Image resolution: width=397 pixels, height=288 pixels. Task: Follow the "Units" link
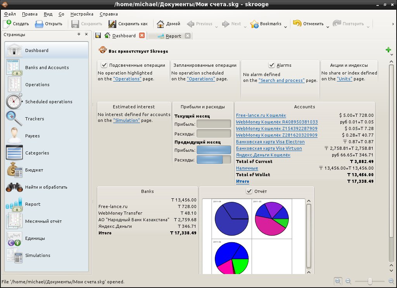(x=345, y=79)
